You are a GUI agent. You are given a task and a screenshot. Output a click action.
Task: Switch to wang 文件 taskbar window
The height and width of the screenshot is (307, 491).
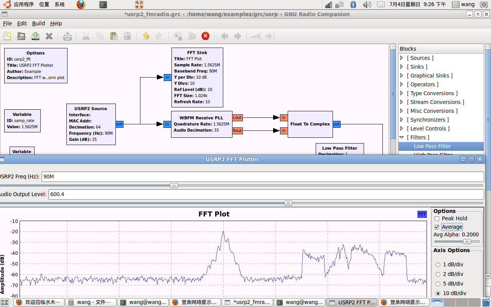pos(91,302)
